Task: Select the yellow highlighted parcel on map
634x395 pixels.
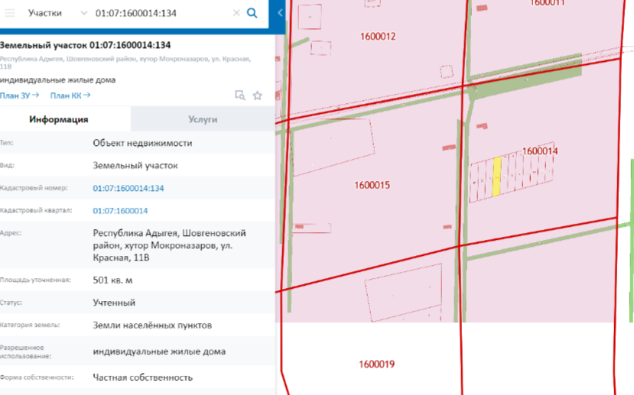Action: click(496, 177)
